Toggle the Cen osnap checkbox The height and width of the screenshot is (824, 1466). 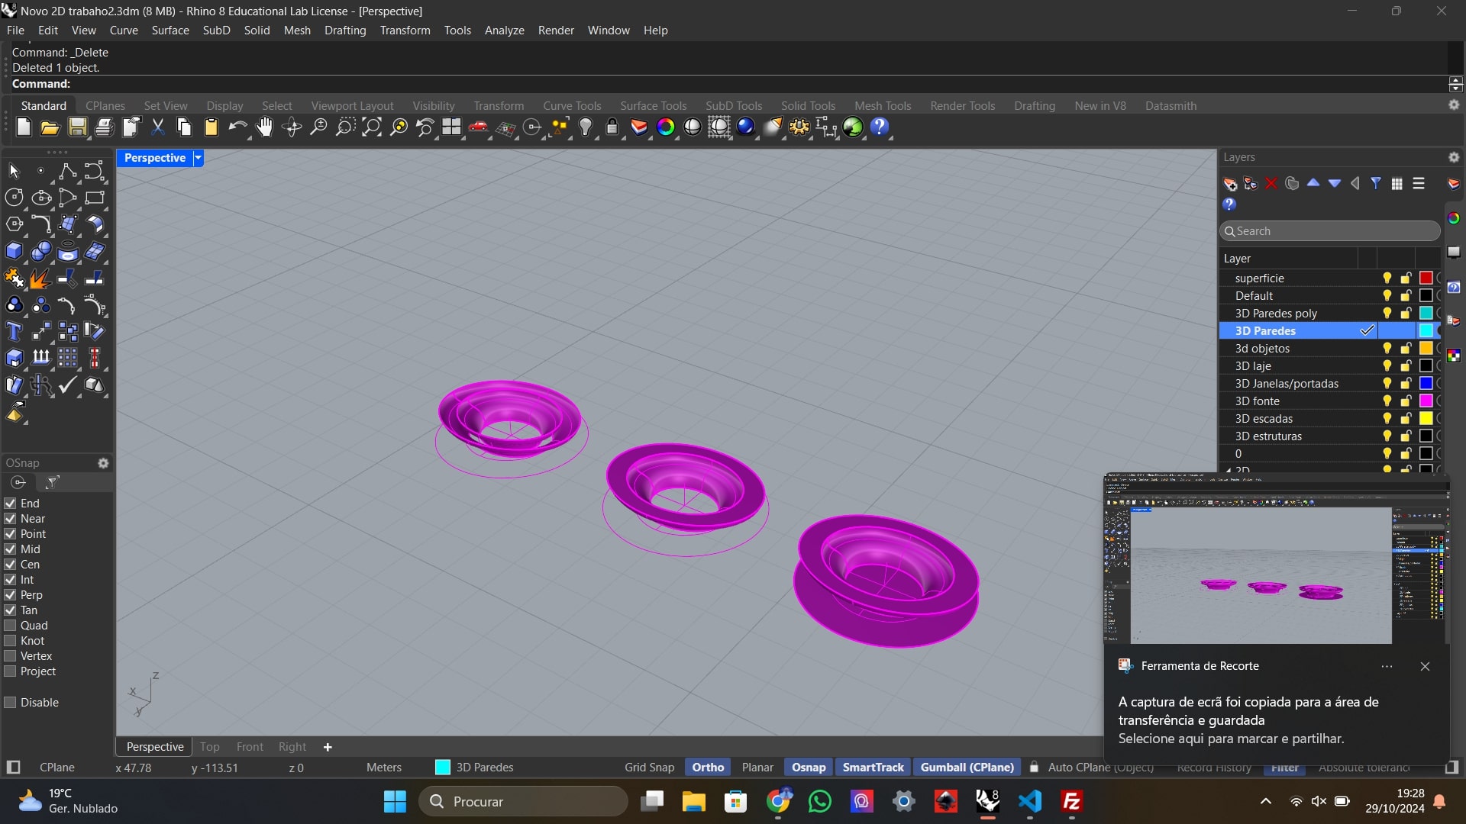click(x=10, y=565)
